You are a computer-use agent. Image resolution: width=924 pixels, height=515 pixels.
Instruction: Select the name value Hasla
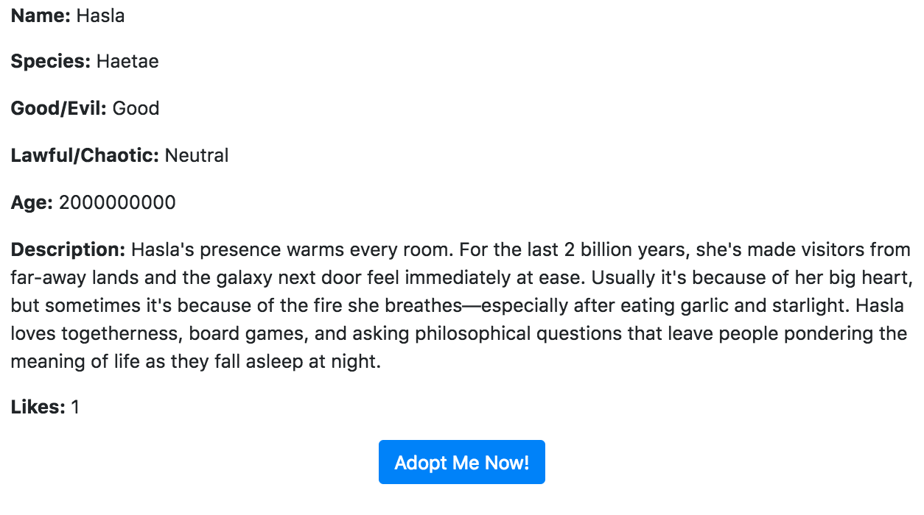click(100, 15)
